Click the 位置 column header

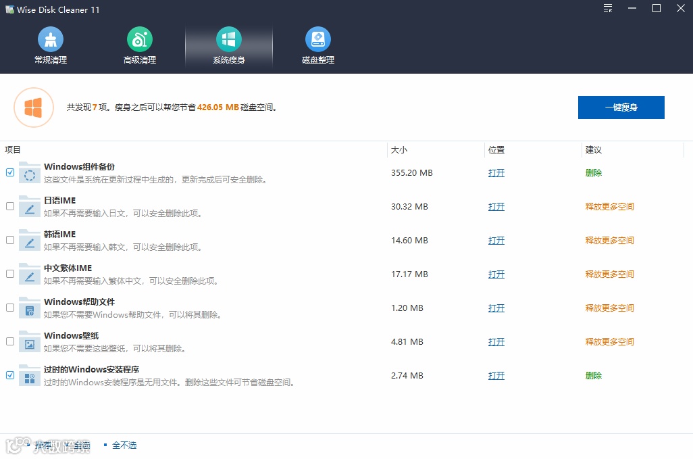tap(496, 150)
